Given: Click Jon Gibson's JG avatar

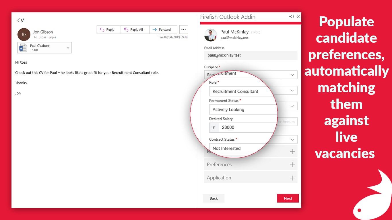Looking at the screenshot, I should coord(24,34).
